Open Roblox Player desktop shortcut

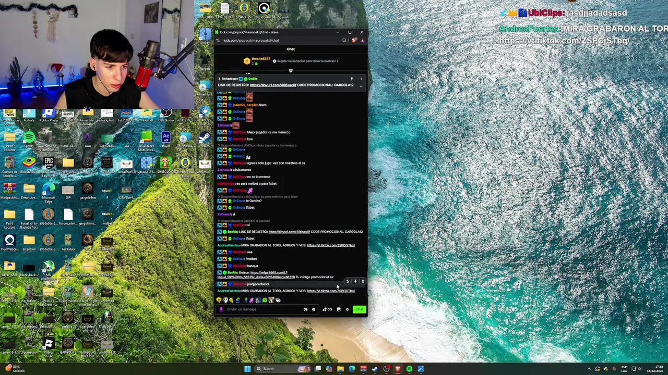(49, 114)
